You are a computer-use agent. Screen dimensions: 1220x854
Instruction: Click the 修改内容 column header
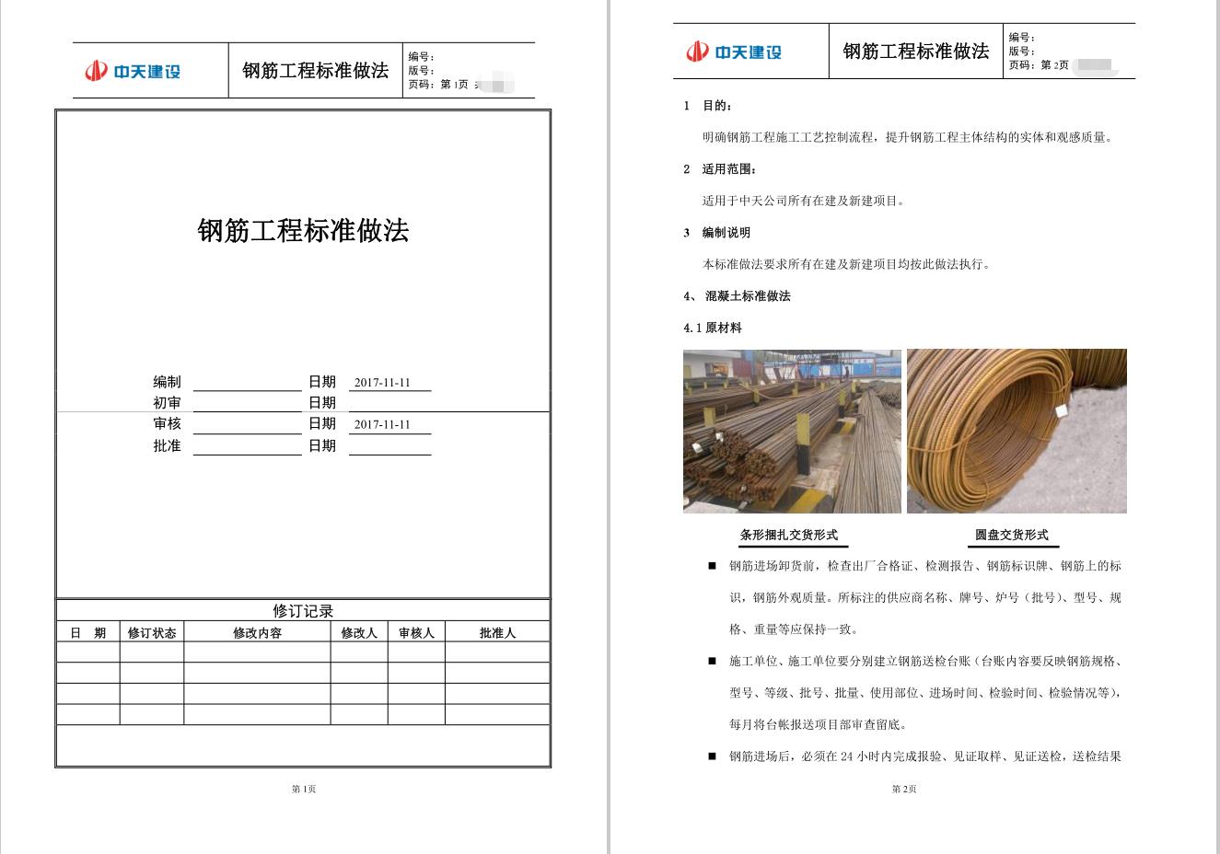pyautogui.click(x=257, y=633)
